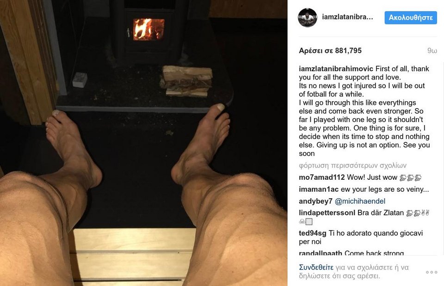Click the fireplace in the posted photo
This screenshot has height=286, width=444.
148,30
